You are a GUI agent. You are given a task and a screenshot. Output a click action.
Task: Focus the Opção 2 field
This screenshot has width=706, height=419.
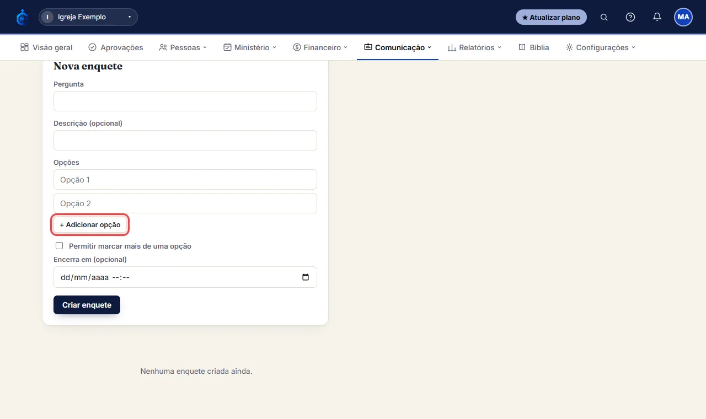click(x=185, y=203)
